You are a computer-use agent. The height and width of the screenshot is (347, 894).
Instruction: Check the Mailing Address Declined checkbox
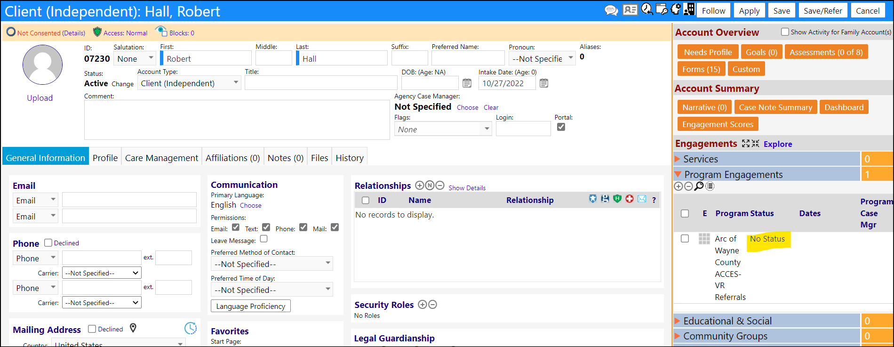pyautogui.click(x=92, y=329)
